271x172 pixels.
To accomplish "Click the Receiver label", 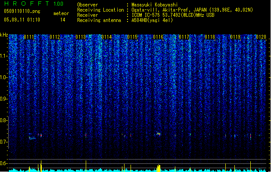I will point(87,15).
